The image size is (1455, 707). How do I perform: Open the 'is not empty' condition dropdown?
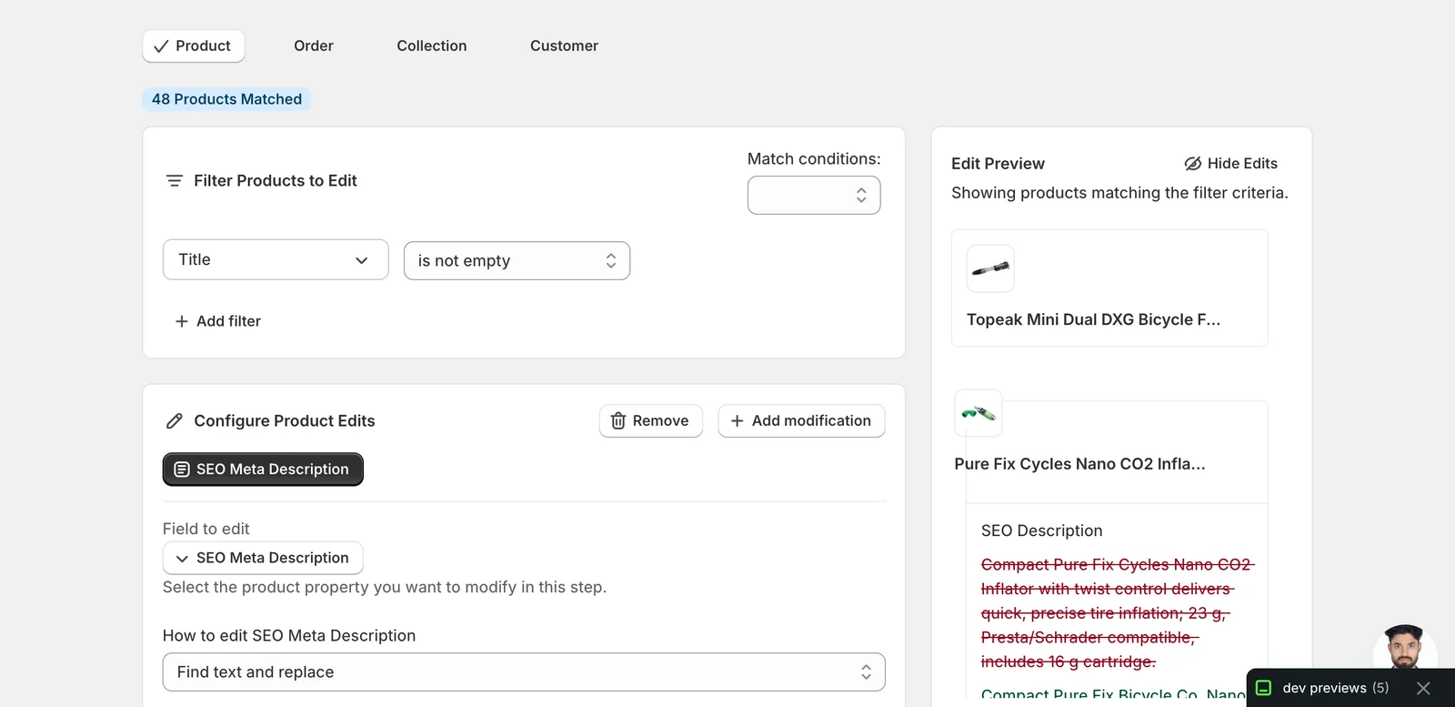click(x=517, y=261)
